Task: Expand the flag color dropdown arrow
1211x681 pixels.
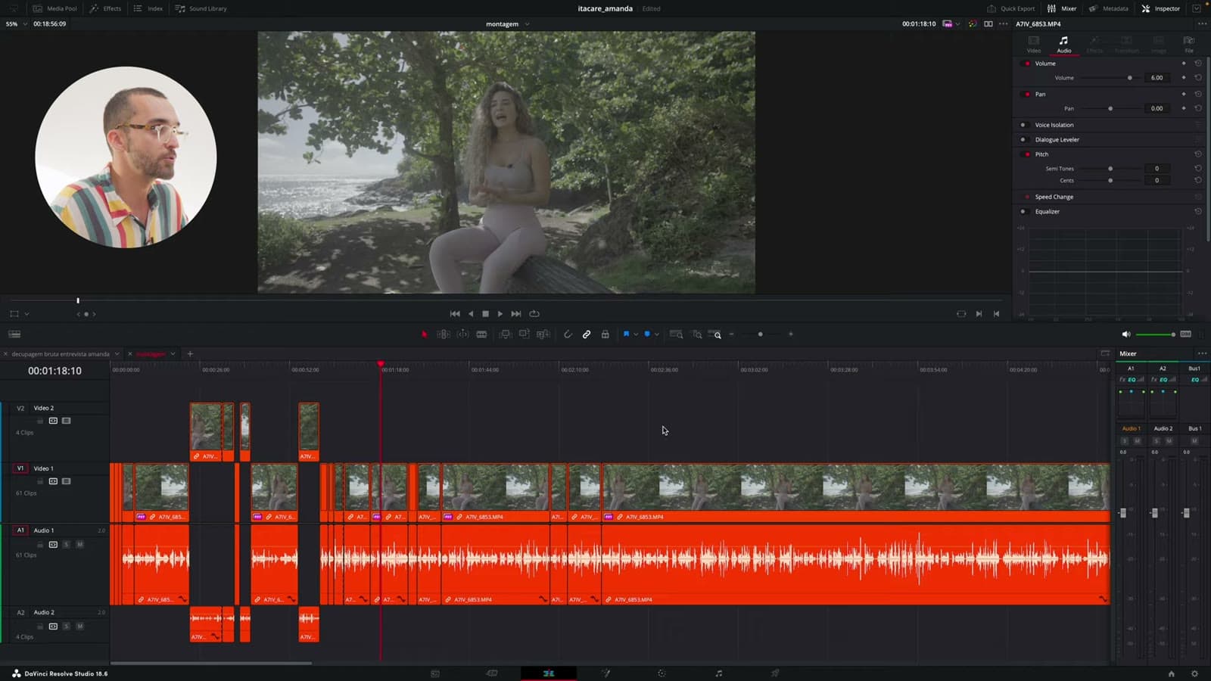Action: tap(636, 334)
